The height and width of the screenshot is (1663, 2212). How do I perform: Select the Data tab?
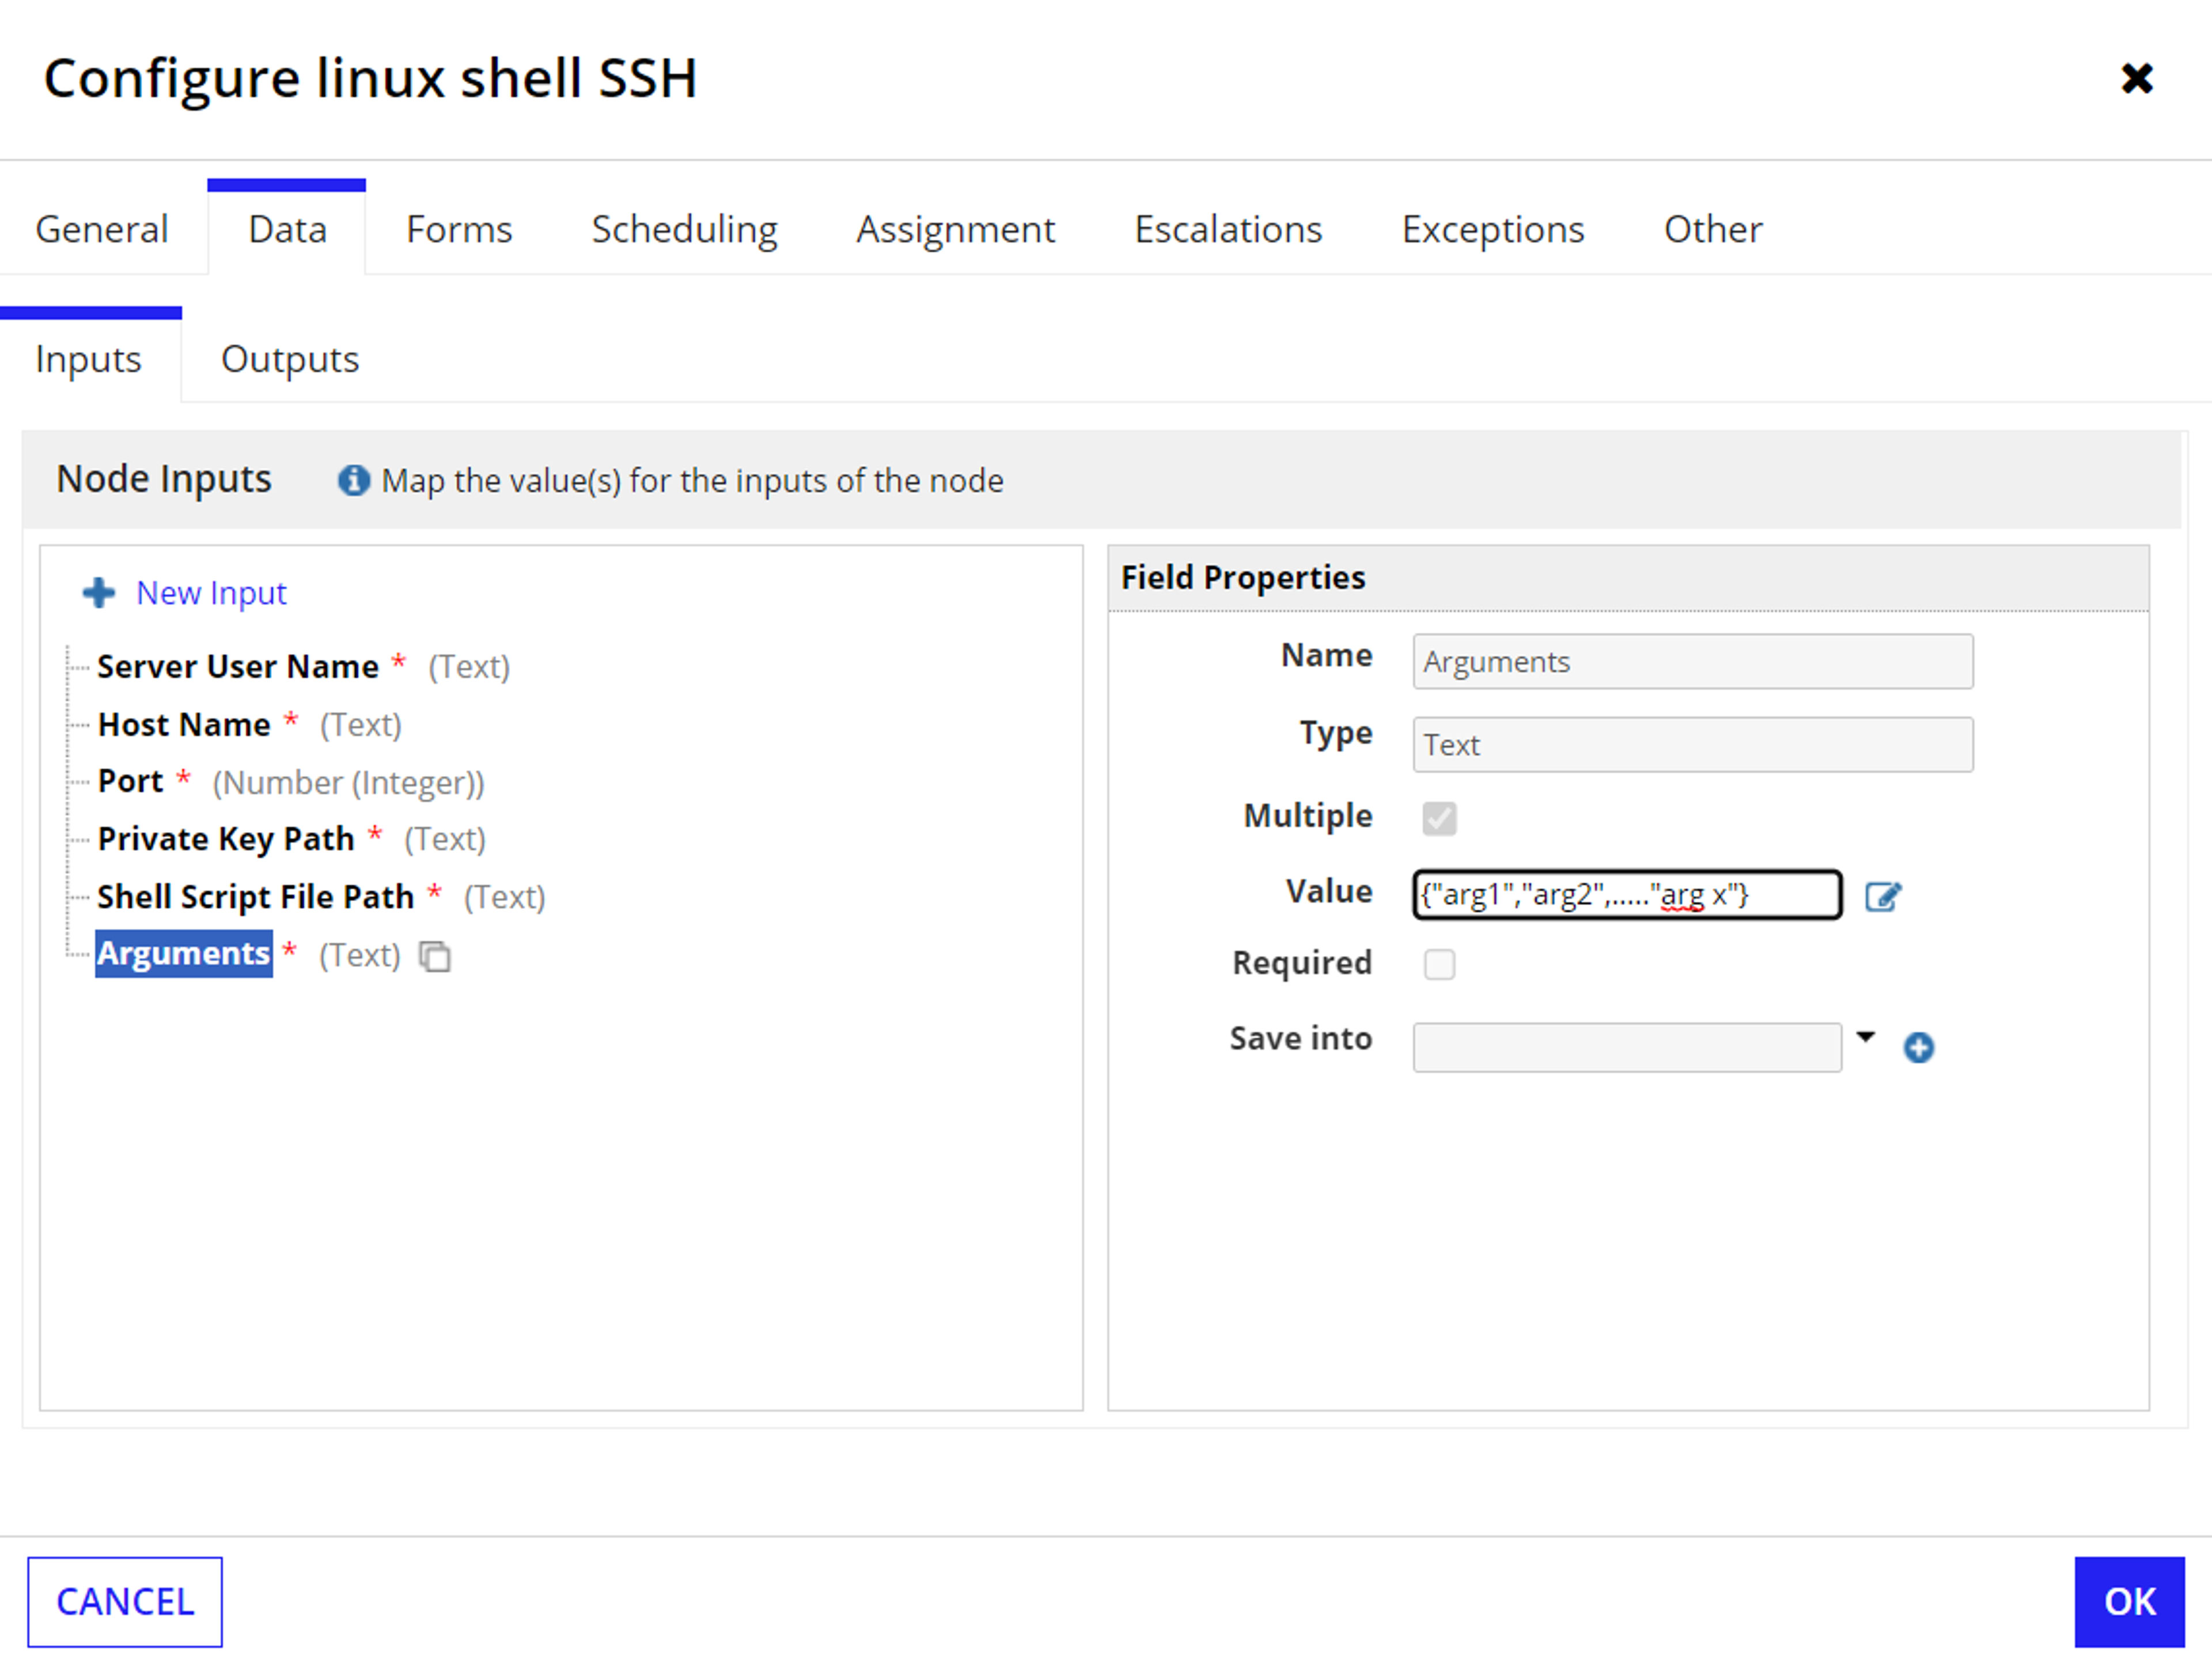click(287, 229)
